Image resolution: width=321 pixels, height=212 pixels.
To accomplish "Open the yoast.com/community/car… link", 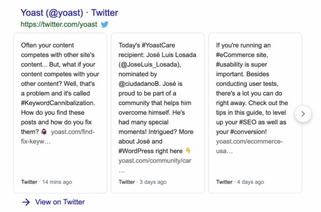I will coord(155,165).
